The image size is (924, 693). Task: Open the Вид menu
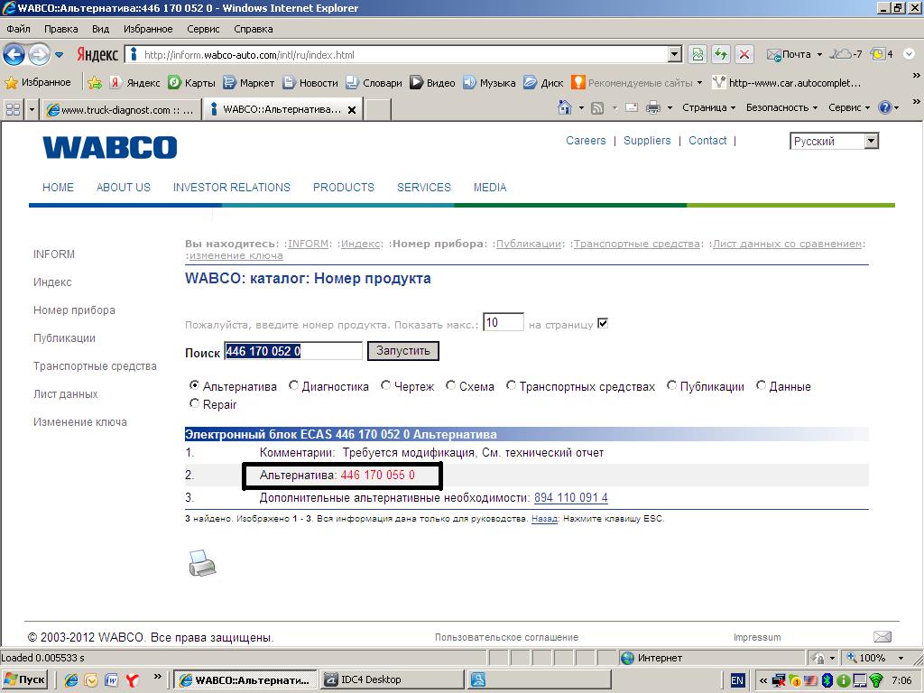101,29
